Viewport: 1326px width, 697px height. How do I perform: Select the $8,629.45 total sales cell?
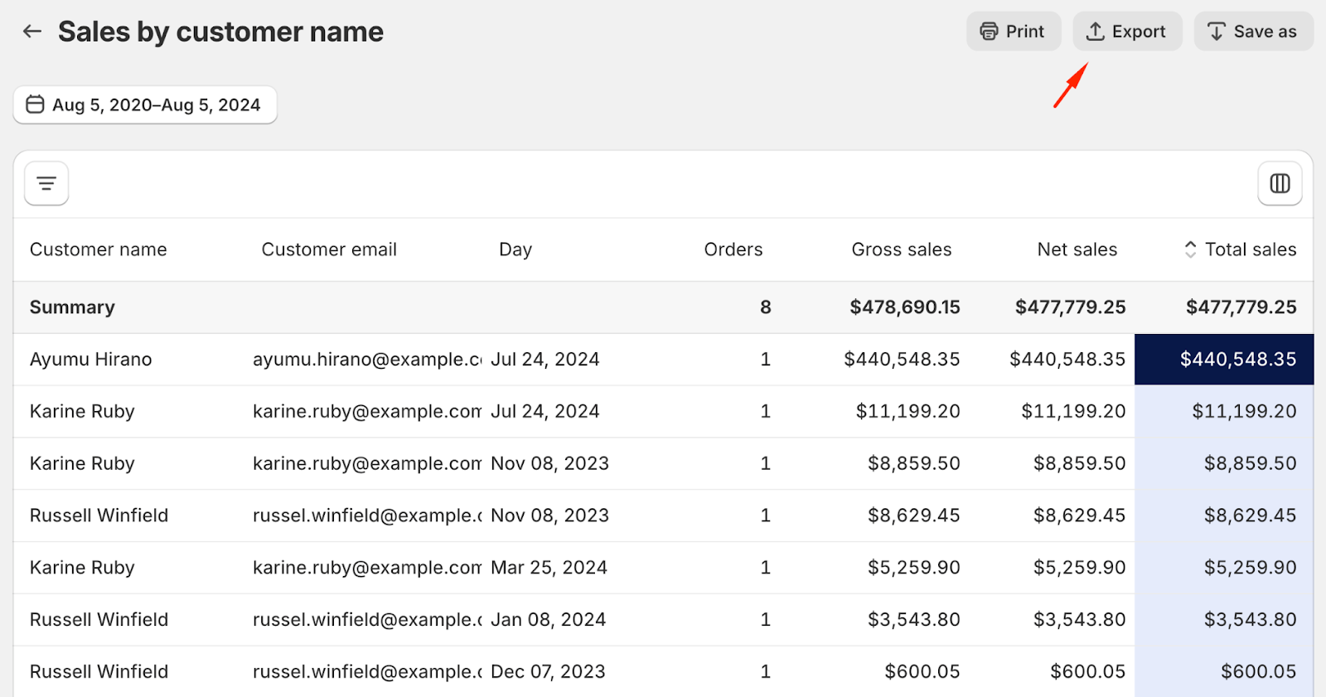point(1249,515)
